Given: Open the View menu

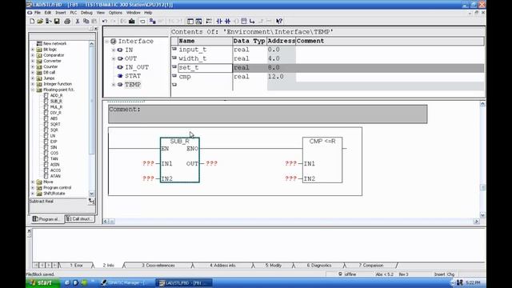Looking at the screenshot, I should [x=101, y=13].
